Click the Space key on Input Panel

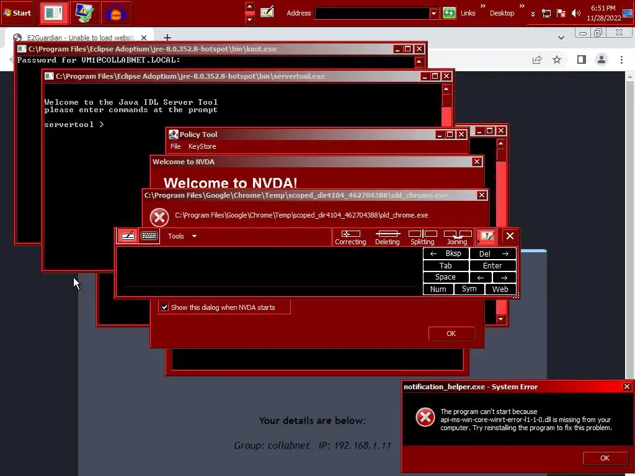click(446, 277)
